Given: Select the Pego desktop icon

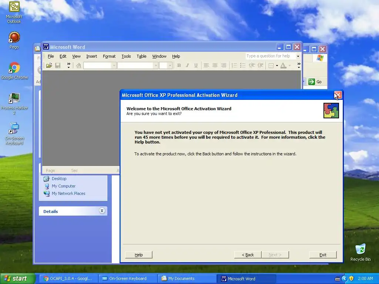Looking at the screenshot, I should pos(14,41).
